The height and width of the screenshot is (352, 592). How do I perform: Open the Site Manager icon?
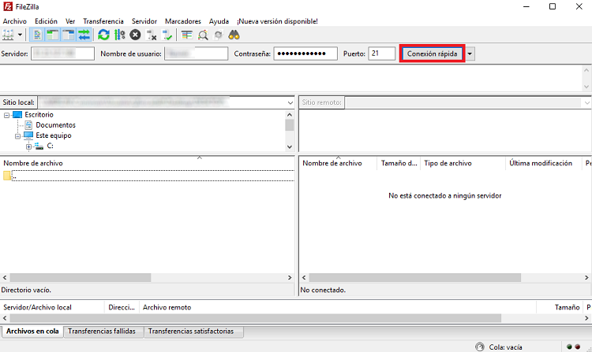coord(8,35)
